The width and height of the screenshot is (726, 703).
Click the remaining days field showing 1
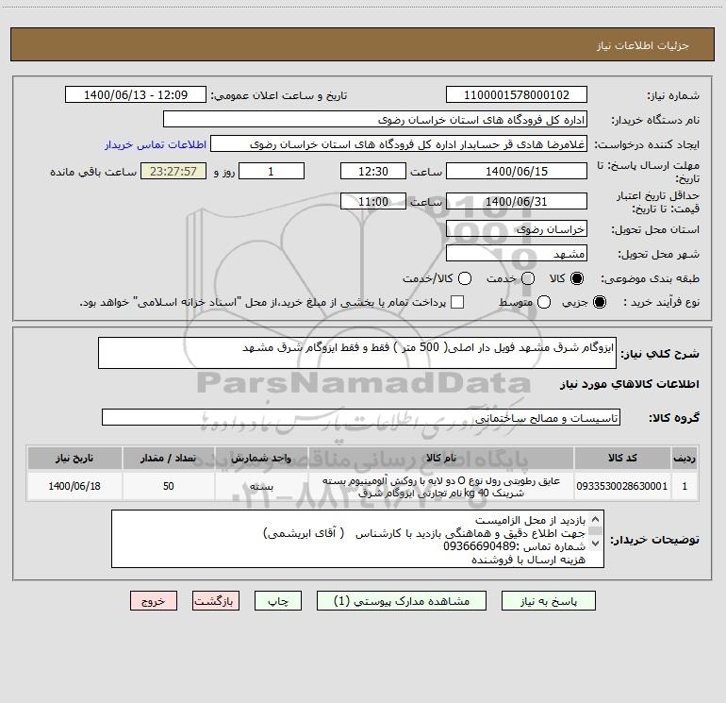pyautogui.click(x=272, y=171)
